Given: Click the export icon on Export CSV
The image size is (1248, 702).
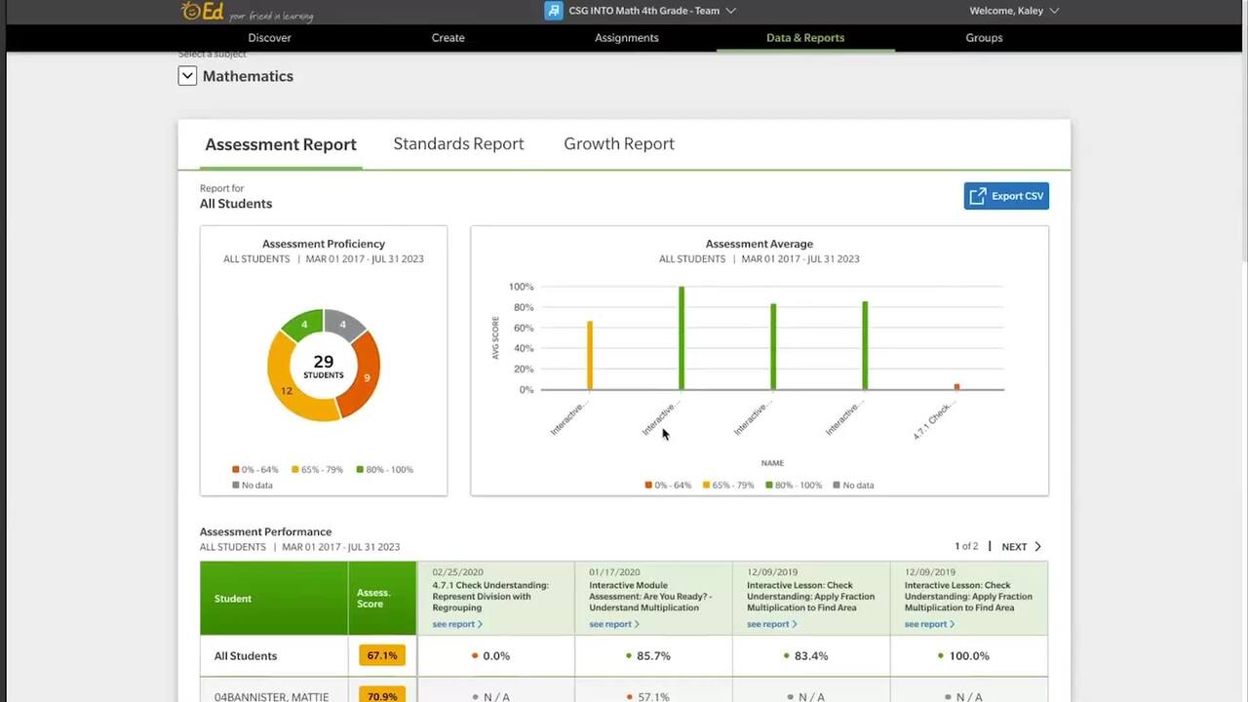Looking at the screenshot, I should coord(978,196).
